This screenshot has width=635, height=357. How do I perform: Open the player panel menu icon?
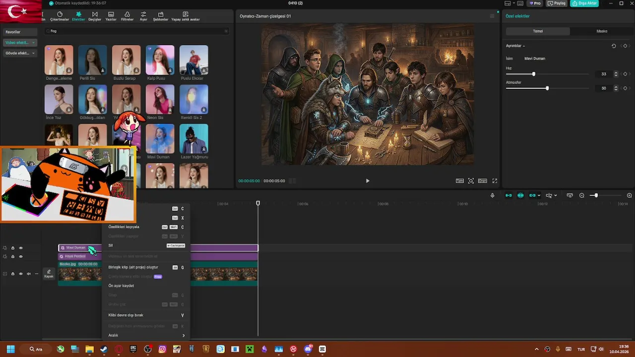492,16
